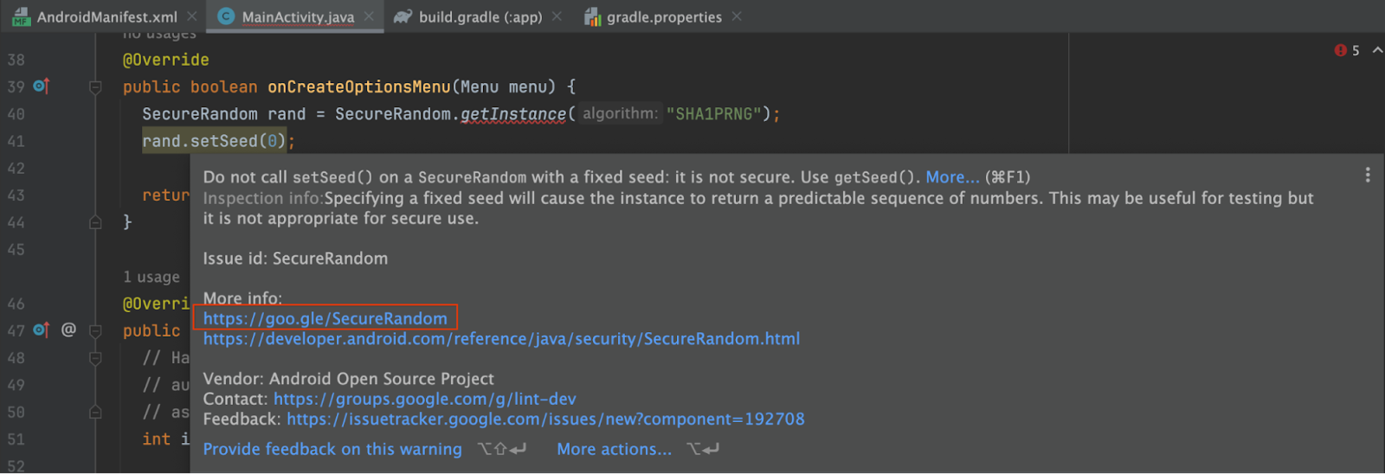Fold the comment block starting at line 48

[x=95, y=358]
